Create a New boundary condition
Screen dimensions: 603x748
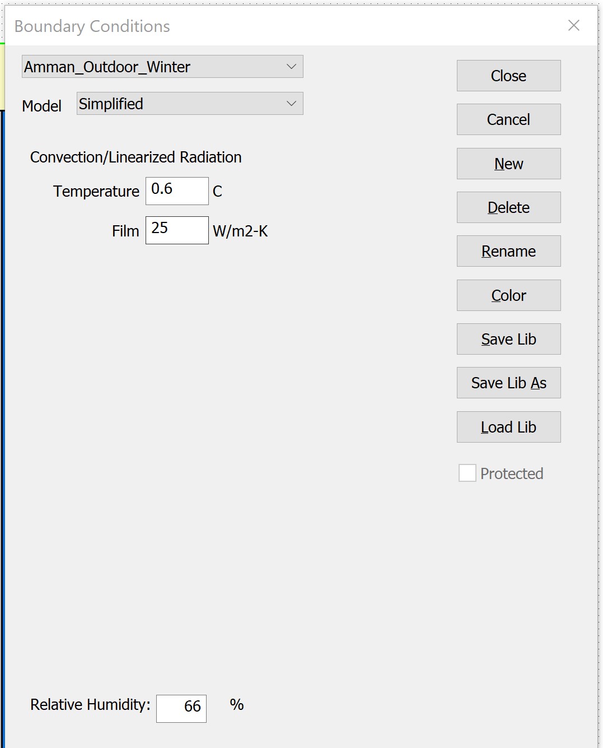coord(508,164)
